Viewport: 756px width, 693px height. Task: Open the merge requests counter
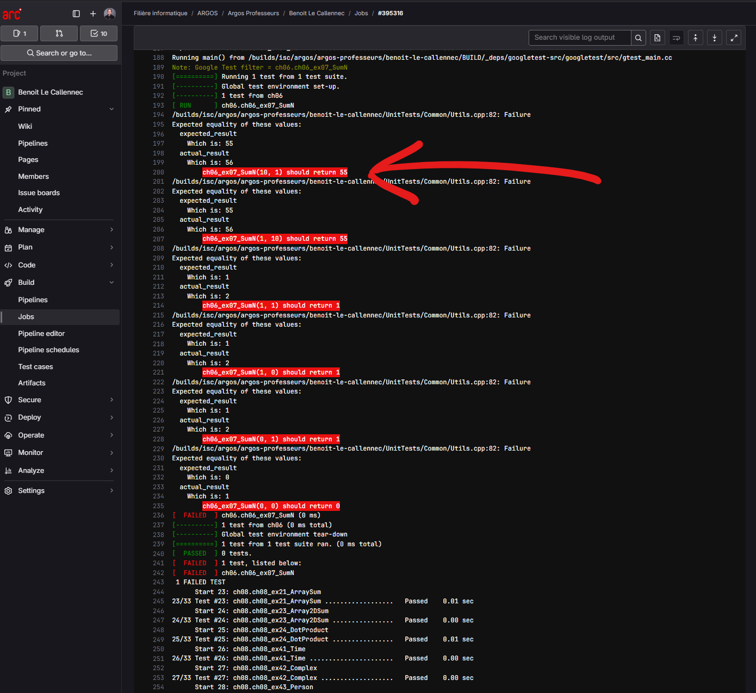[x=59, y=34]
